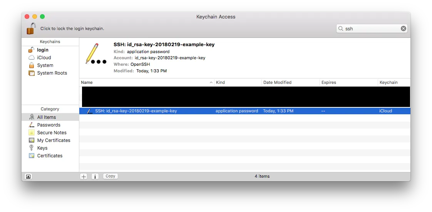Open item info with the i button

pyautogui.click(x=95, y=177)
